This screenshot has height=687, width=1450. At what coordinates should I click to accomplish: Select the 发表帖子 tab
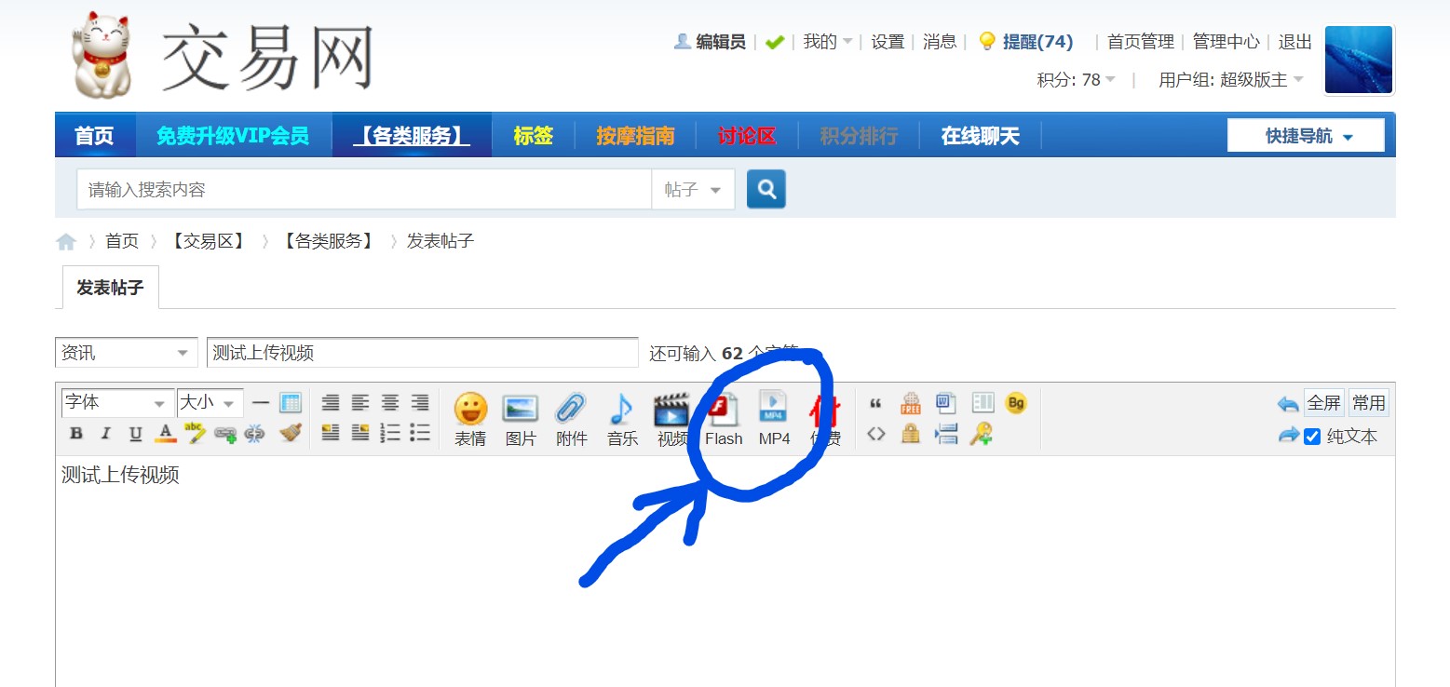pos(110,288)
